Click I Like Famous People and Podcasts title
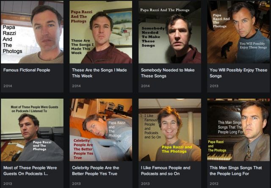The image size is (271, 188). (x=166, y=171)
